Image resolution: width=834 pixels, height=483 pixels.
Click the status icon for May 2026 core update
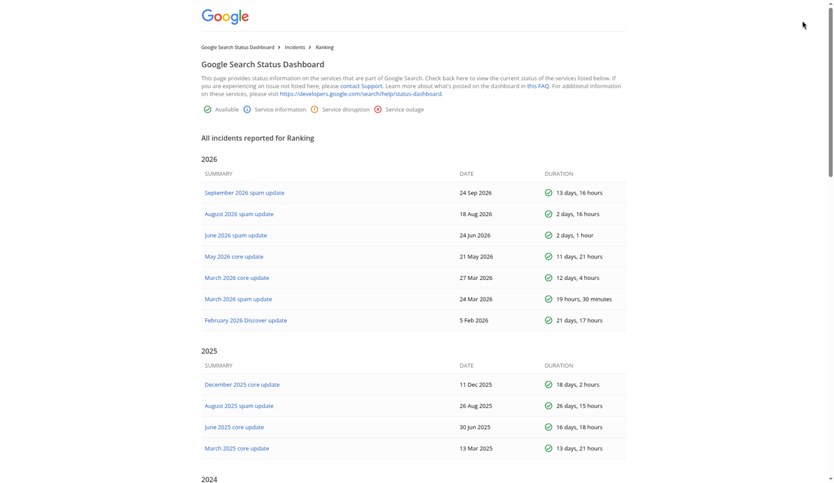549,256
